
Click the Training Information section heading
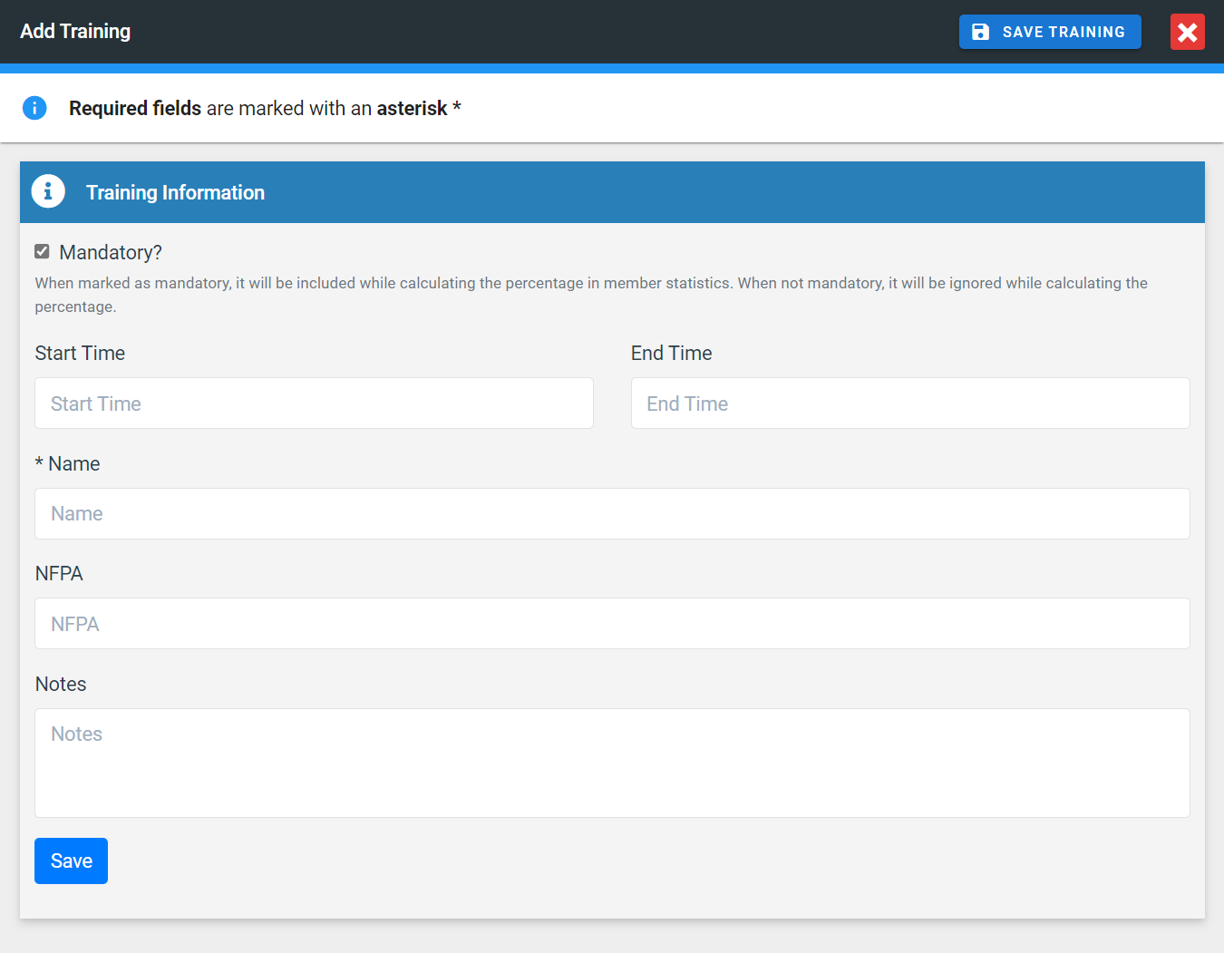click(175, 192)
